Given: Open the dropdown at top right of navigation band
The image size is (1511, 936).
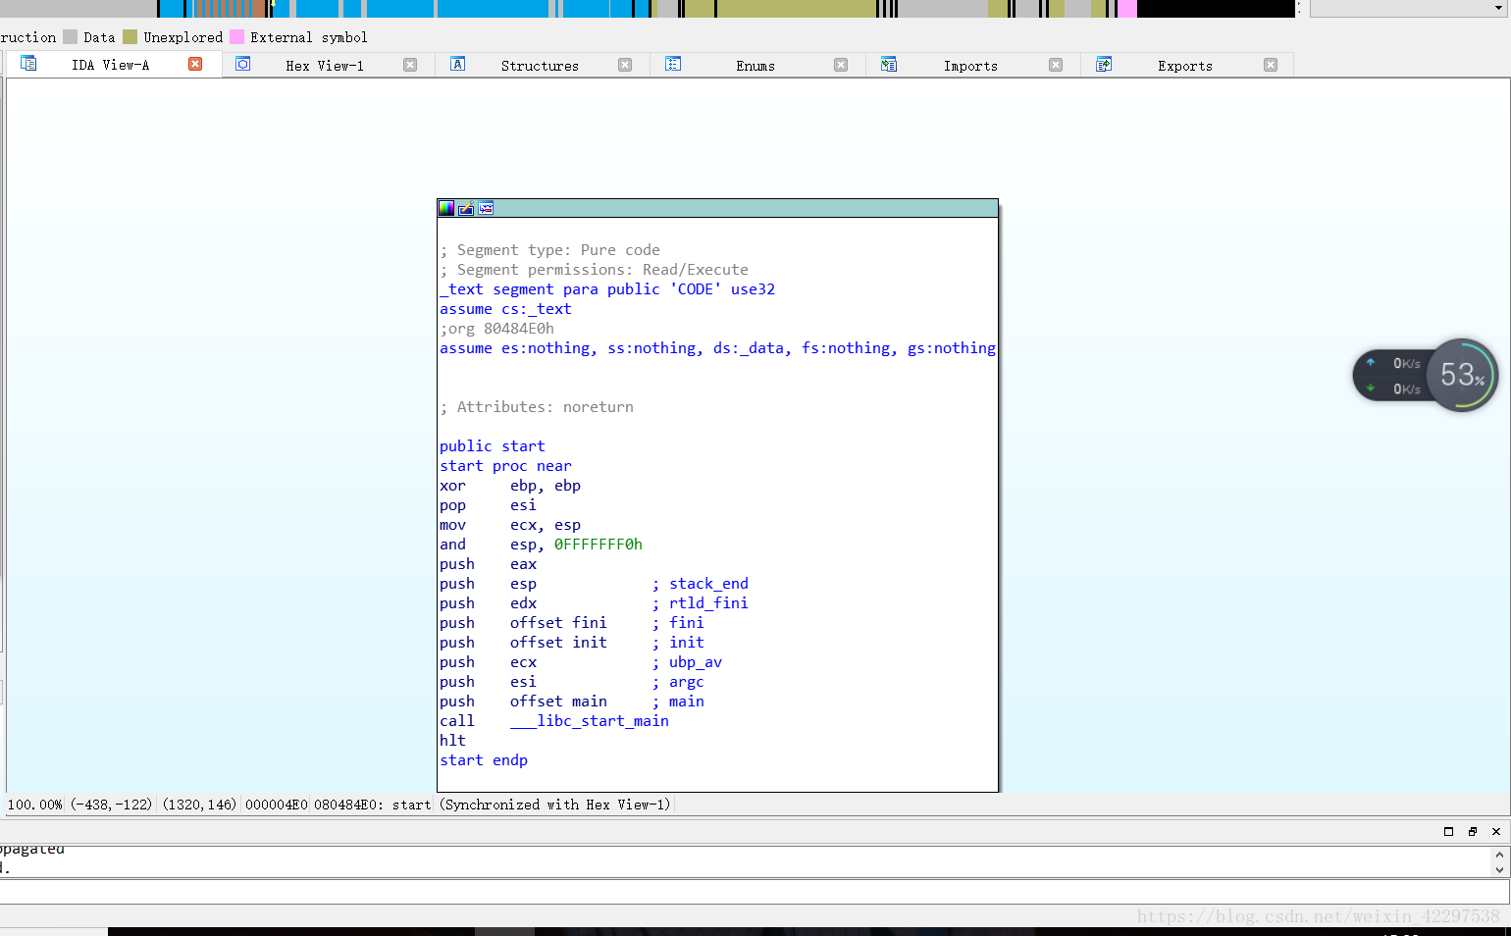Looking at the screenshot, I should [1499, 8].
